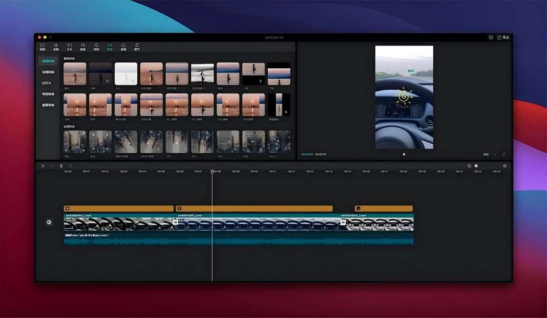Image resolution: width=547 pixels, height=318 pixels.
Task: Select the Split clip tool in timeline toolbar
Action: tap(61, 166)
